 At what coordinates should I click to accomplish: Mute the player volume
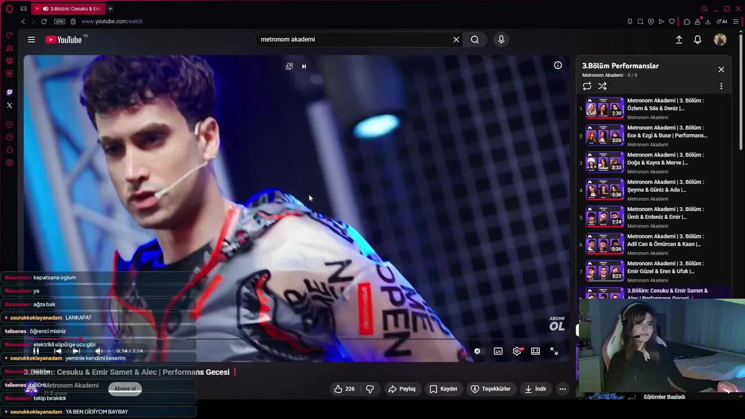point(99,351)
